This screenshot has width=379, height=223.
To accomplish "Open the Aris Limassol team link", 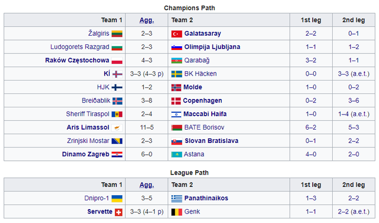I will click(x=88, y=128).
